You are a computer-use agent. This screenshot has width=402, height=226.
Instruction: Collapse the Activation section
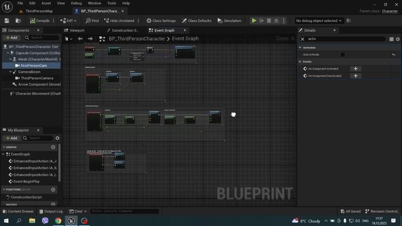(300, 48)
